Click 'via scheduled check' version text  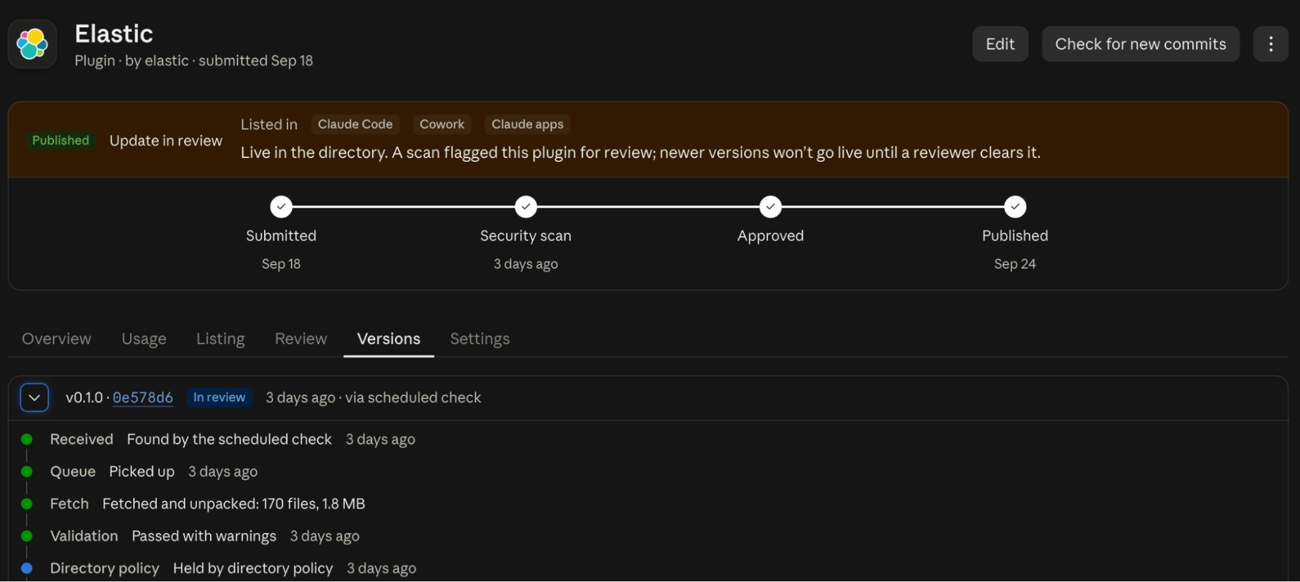click(413, 398)
